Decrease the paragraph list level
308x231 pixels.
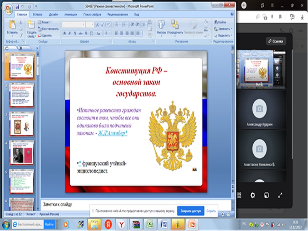[132, 25]
